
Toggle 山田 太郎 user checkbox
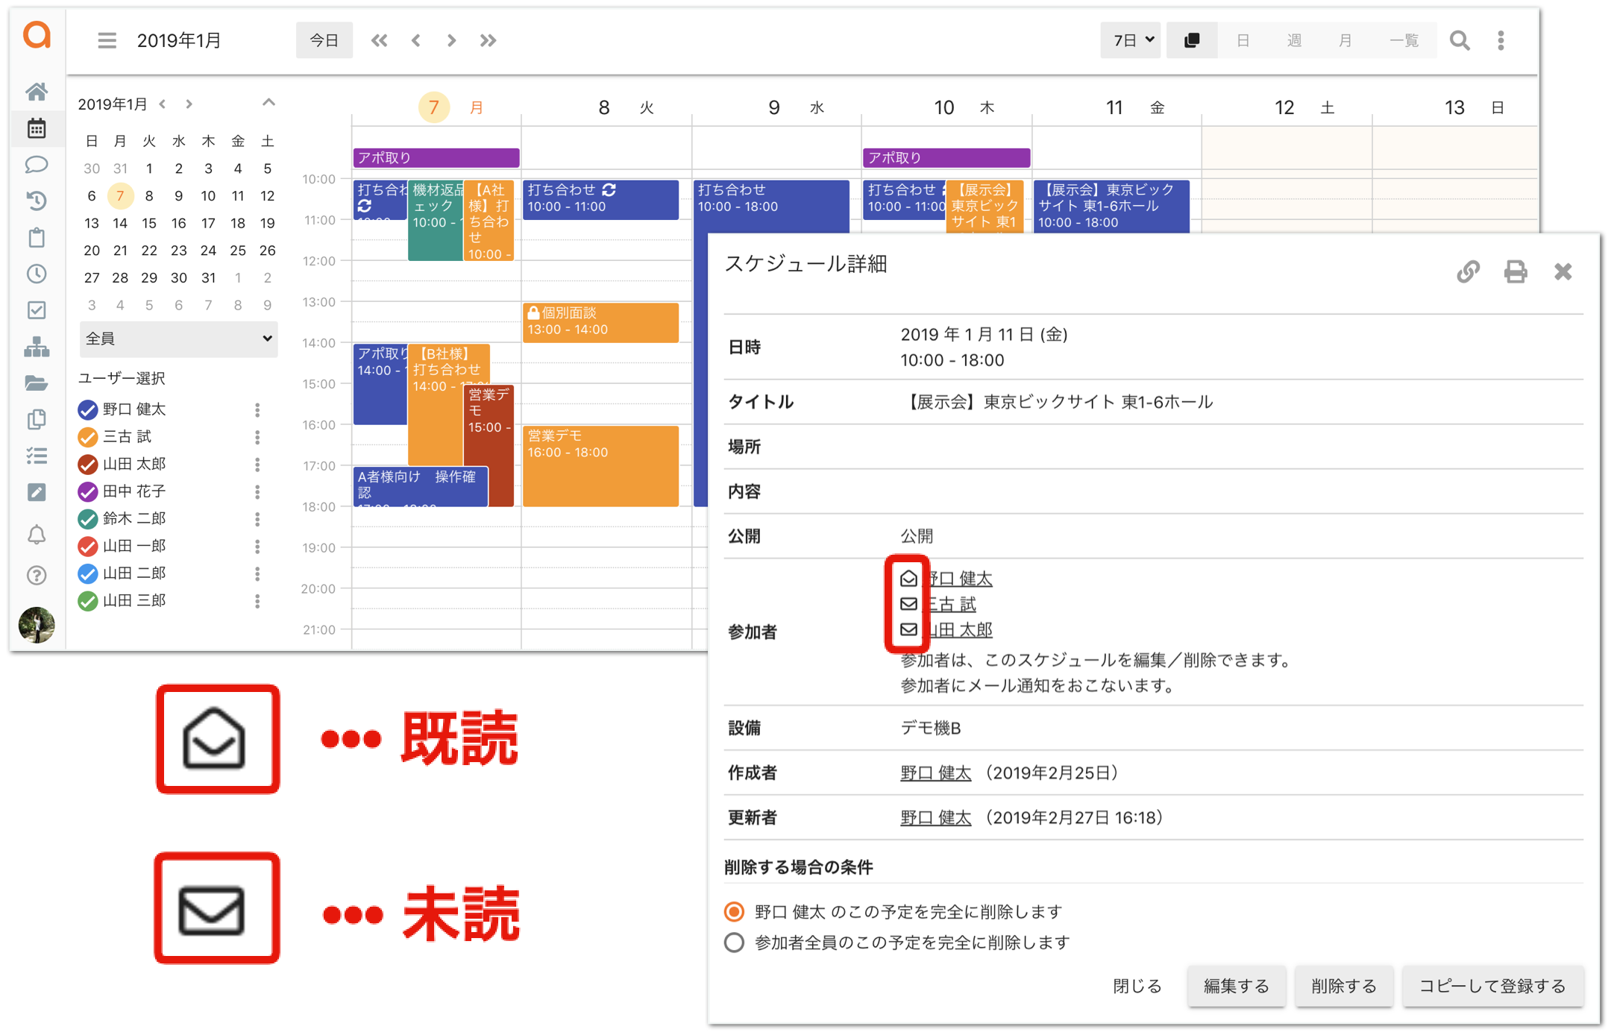[x=87, y=465]
